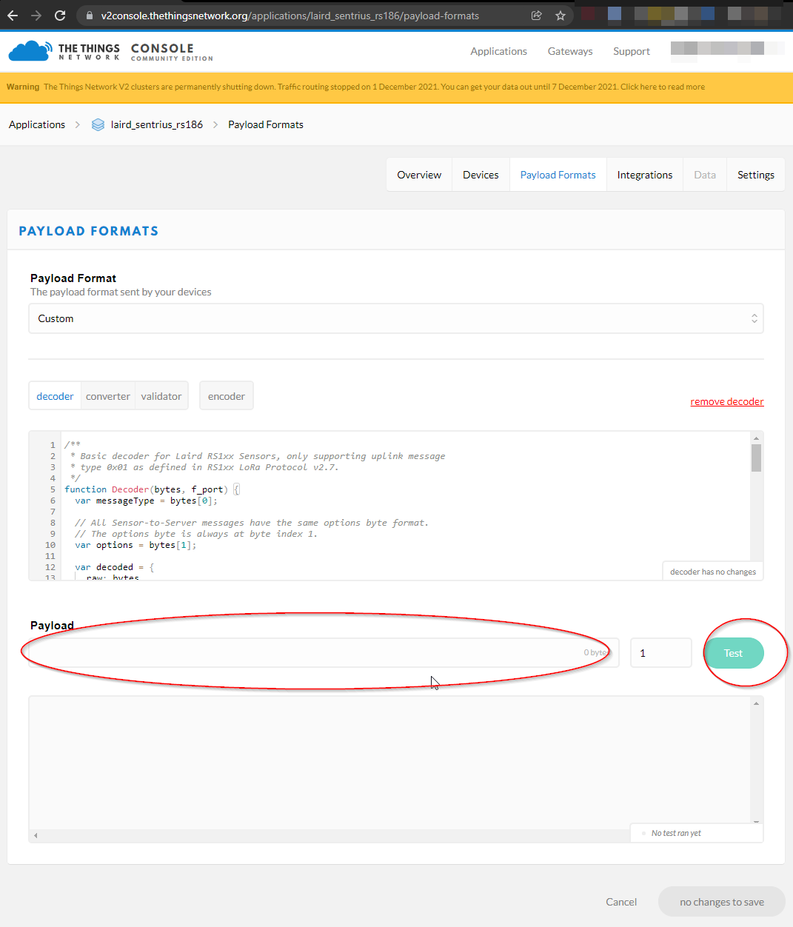Click the remove decoder link
The image size is (793, 927).
[726, 401]
